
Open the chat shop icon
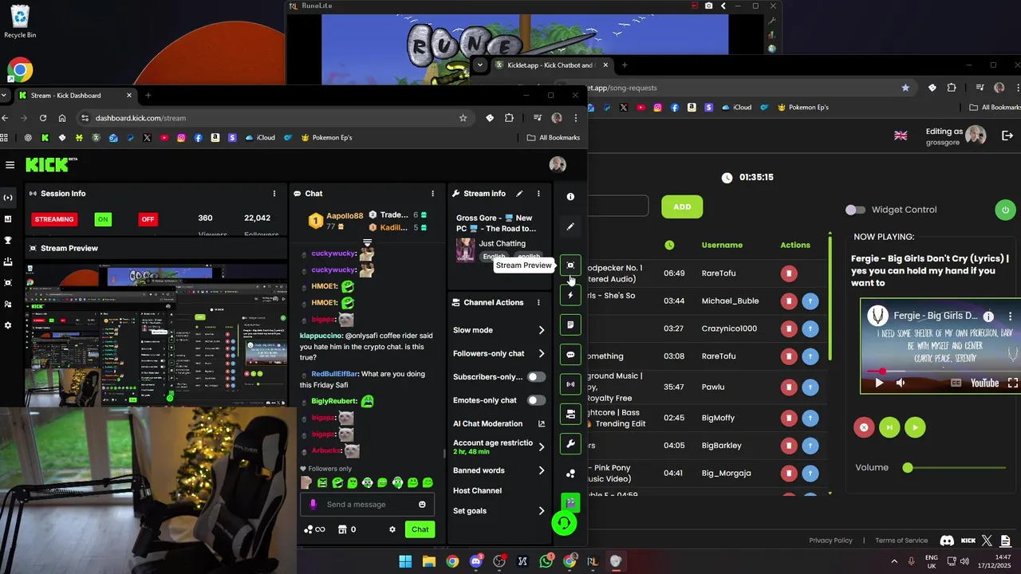pos(342,529)
